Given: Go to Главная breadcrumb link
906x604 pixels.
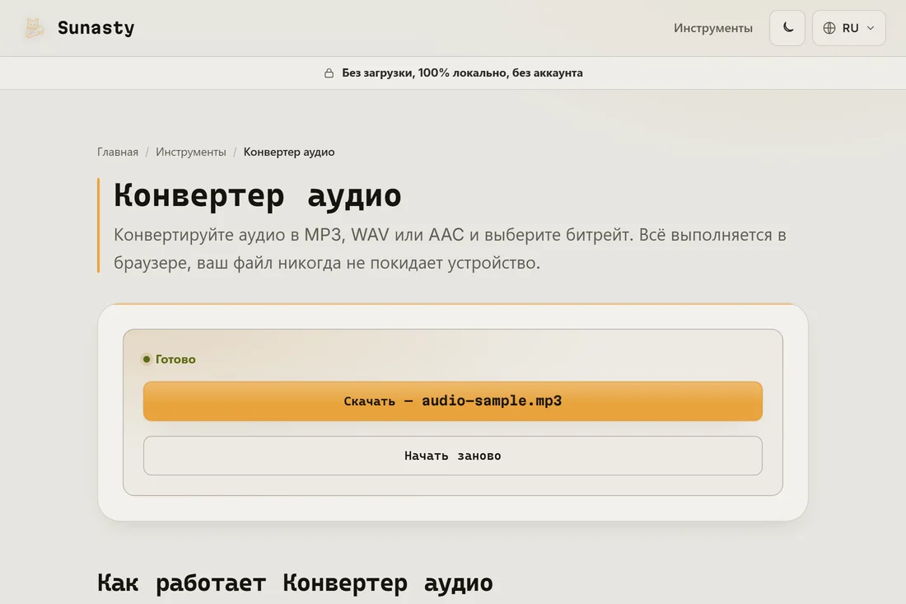Looking at the screenshot, I should (x=117, y=152).
